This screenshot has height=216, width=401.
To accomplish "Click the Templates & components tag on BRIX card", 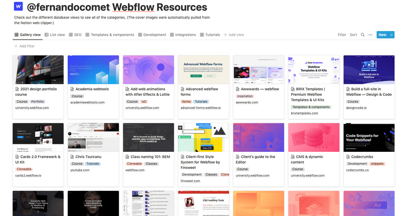I will 311,107.
